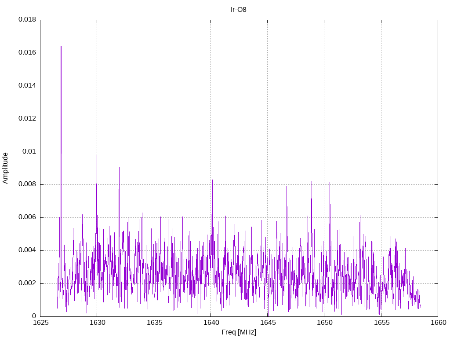
Task: Click the 0.01 y-axis tick label
Action: [x=29, y=151]
